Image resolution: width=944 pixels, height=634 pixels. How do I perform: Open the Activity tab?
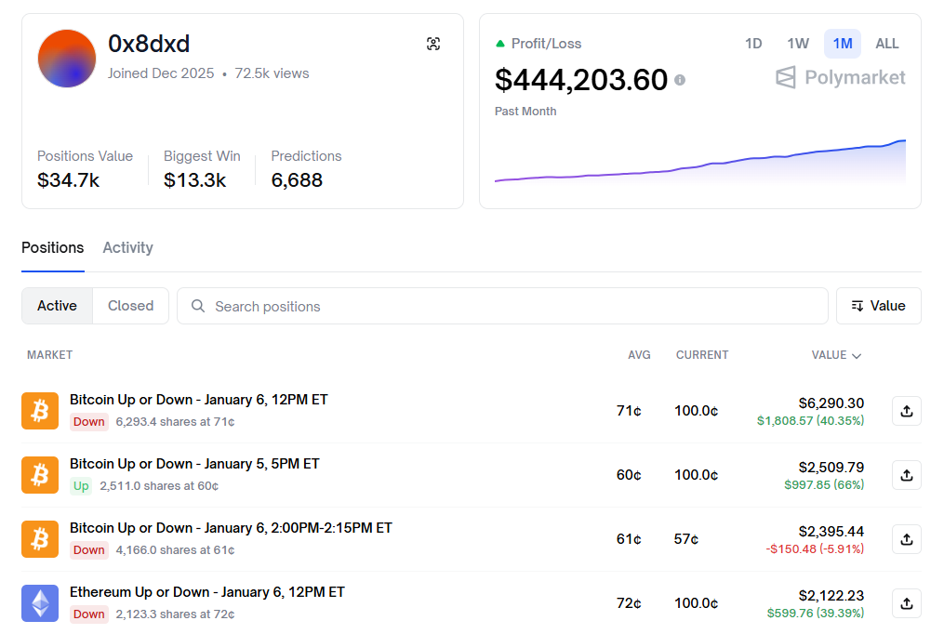click(127, 247)
